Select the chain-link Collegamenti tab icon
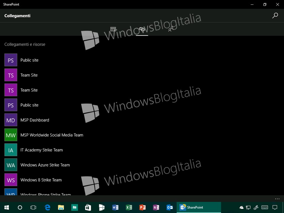Viewport: 284px width, 213px height. point(142,29)
